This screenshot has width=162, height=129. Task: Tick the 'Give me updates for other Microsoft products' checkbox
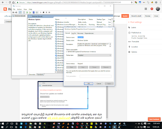(40, 105)
